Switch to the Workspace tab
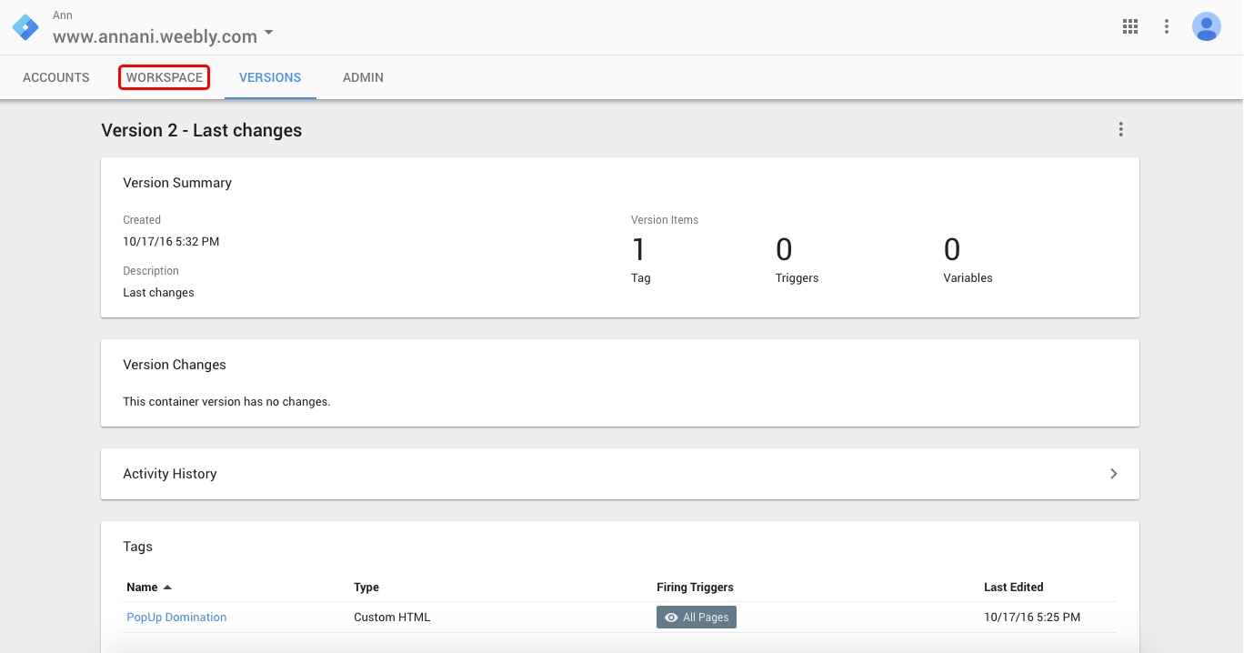The height and width of the screenshot is (653, 1244). (x=165, y=77)
